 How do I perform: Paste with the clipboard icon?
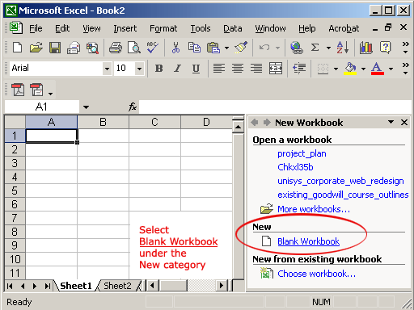point(213,48)
